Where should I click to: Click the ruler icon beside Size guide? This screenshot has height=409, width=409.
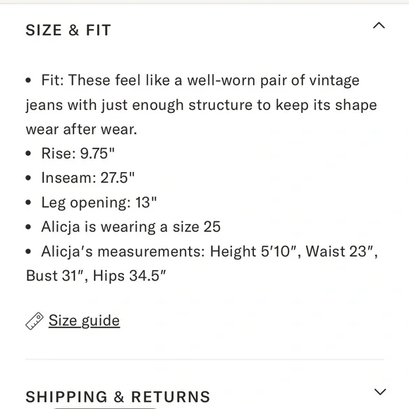click(35, 321)
